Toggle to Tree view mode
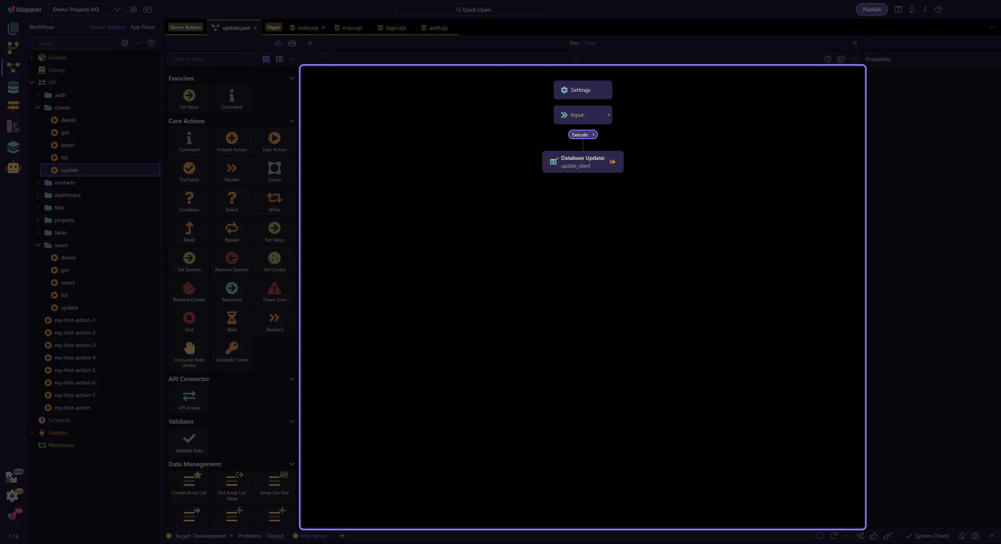 (x=574, y=43)
